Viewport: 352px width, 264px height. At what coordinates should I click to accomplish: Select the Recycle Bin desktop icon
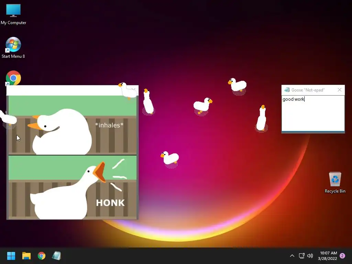click(335, 183)
